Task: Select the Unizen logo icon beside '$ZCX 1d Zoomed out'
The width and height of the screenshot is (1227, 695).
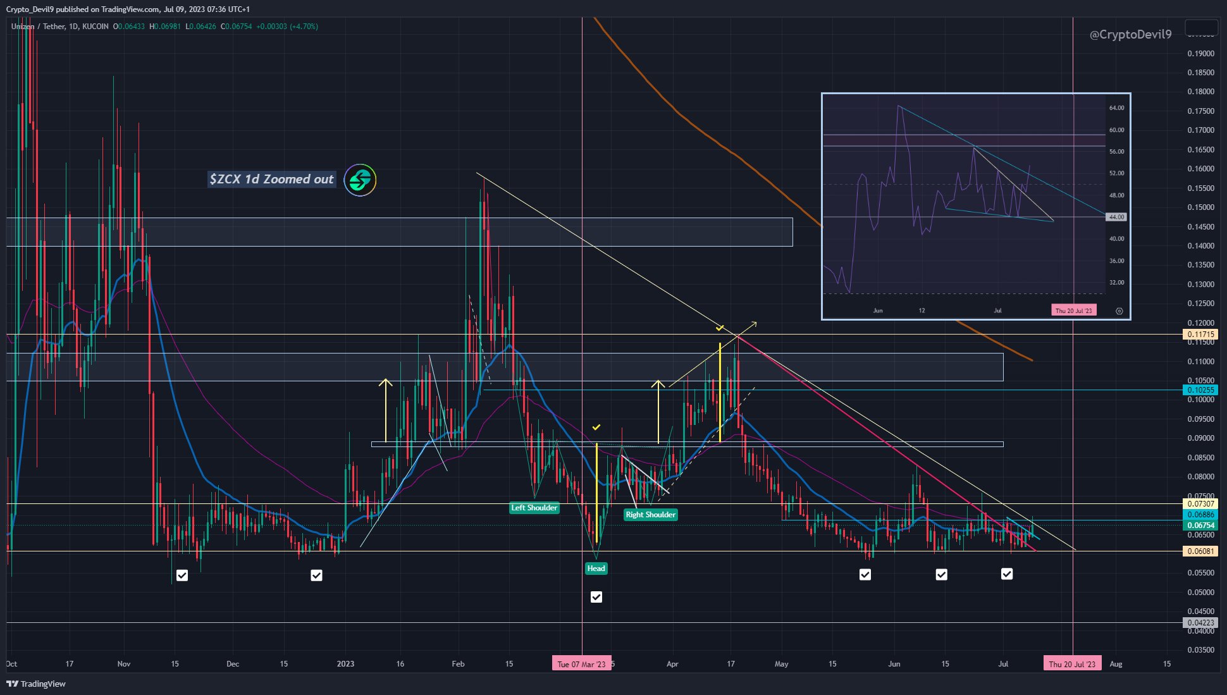Action: (359, 180)
